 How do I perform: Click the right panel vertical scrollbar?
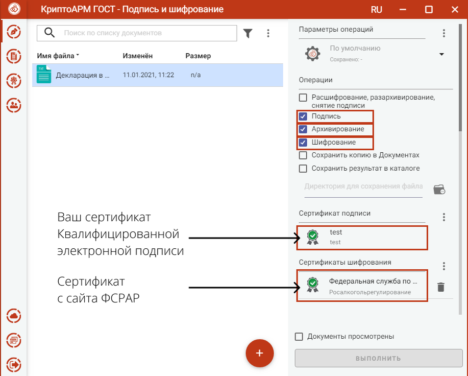(460, 78)
